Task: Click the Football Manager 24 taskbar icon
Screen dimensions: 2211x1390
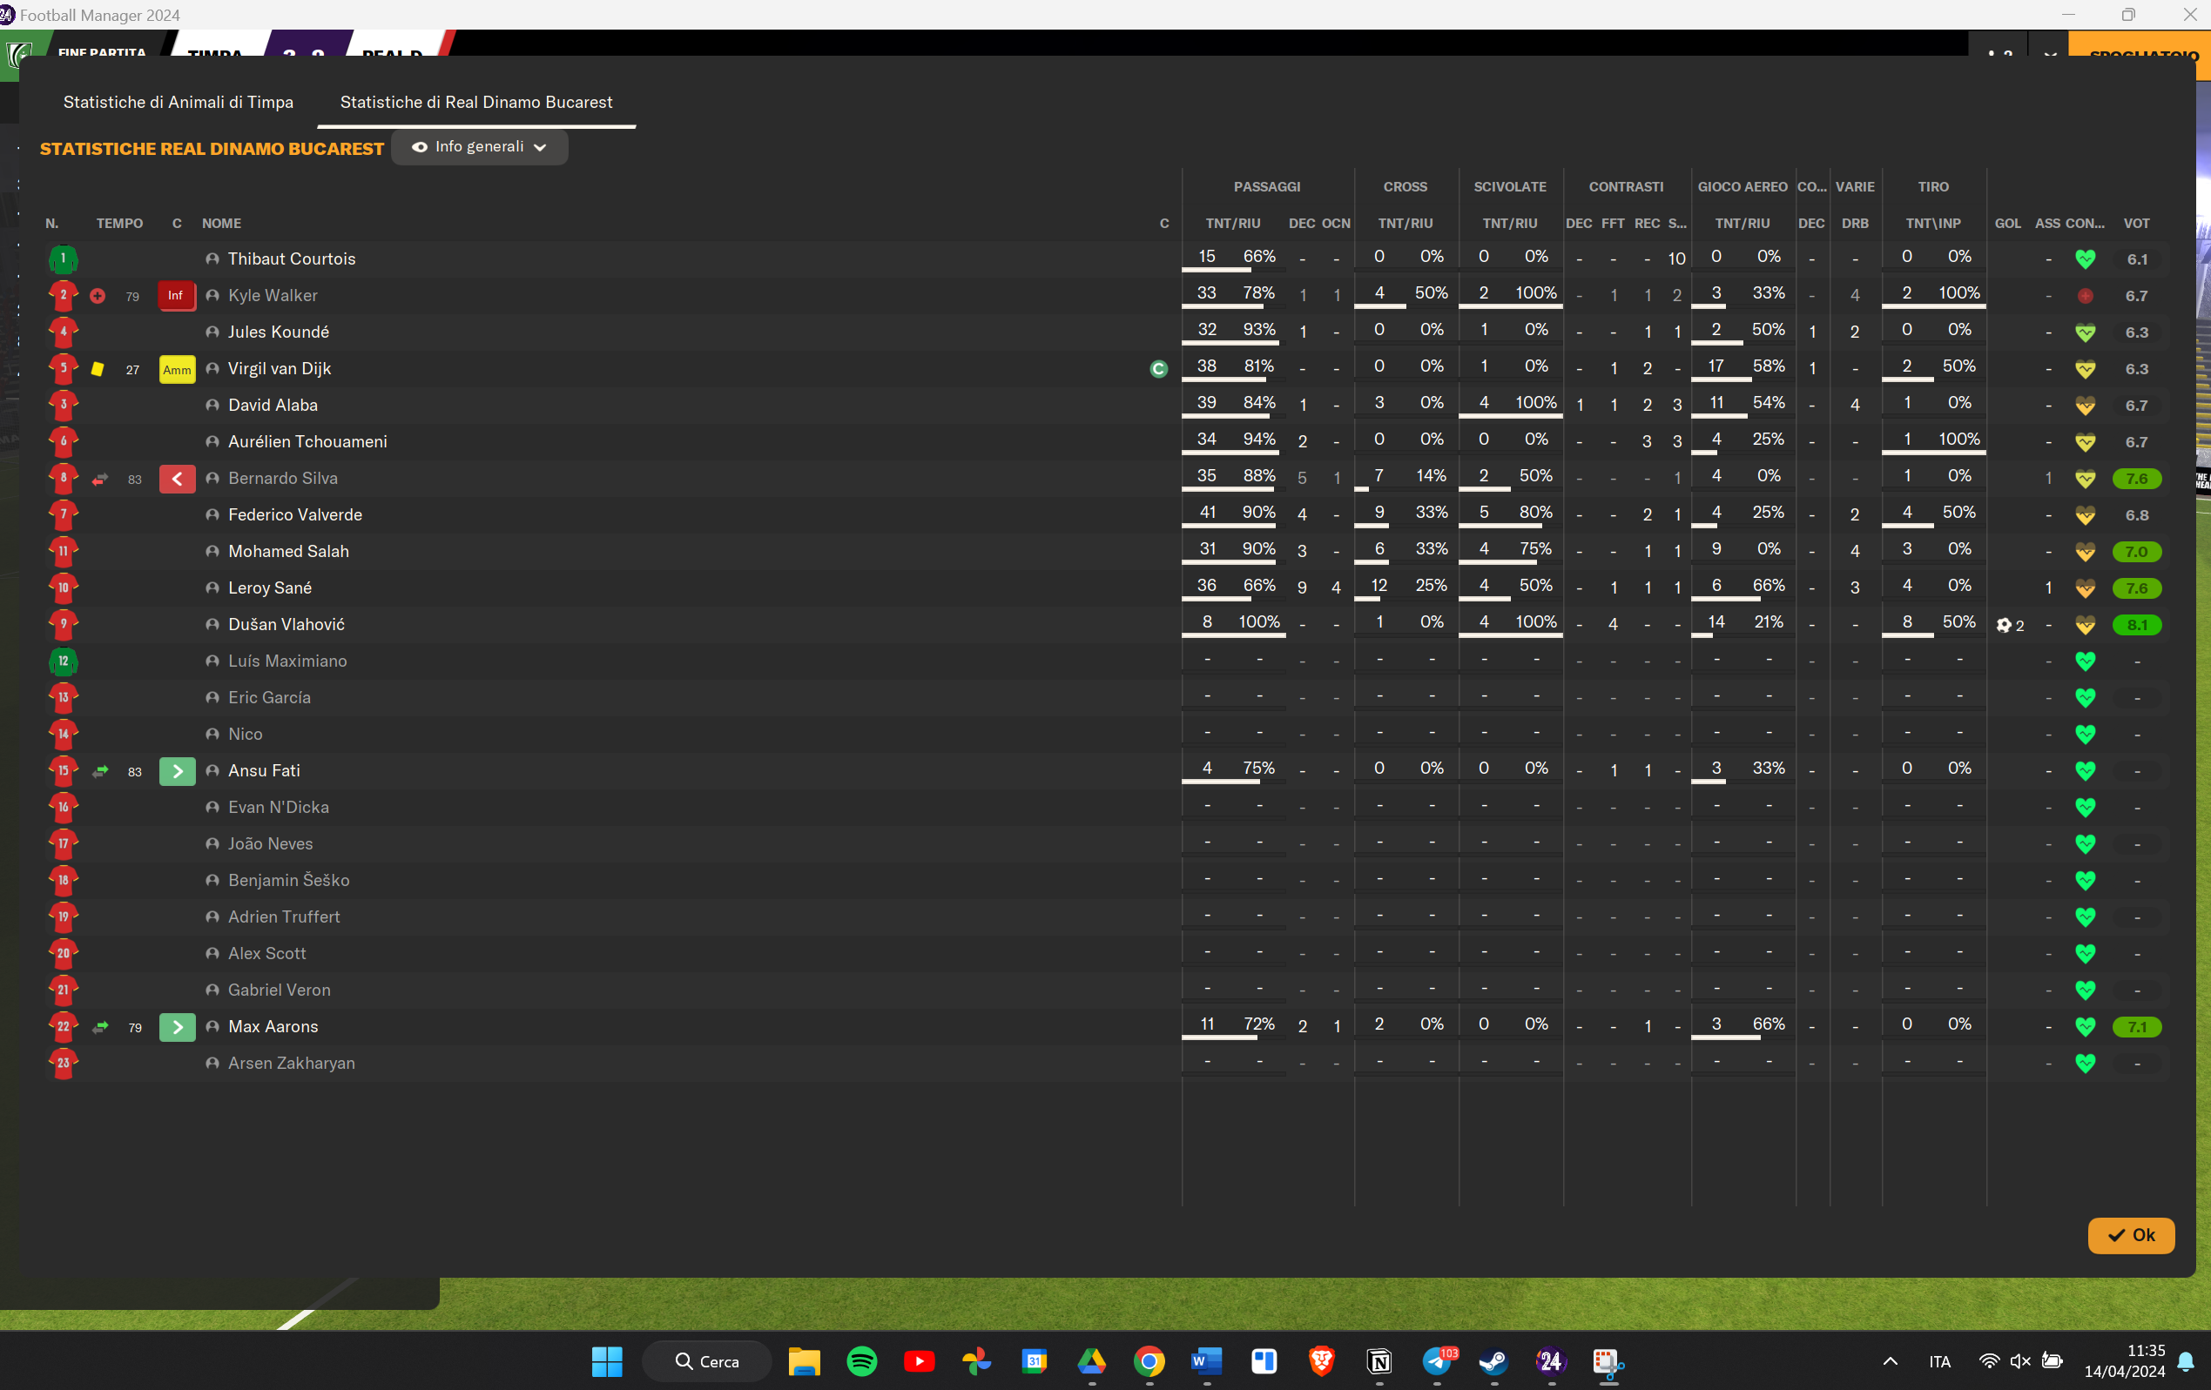Action: pyautogui.click(x=1550, y=1360)
